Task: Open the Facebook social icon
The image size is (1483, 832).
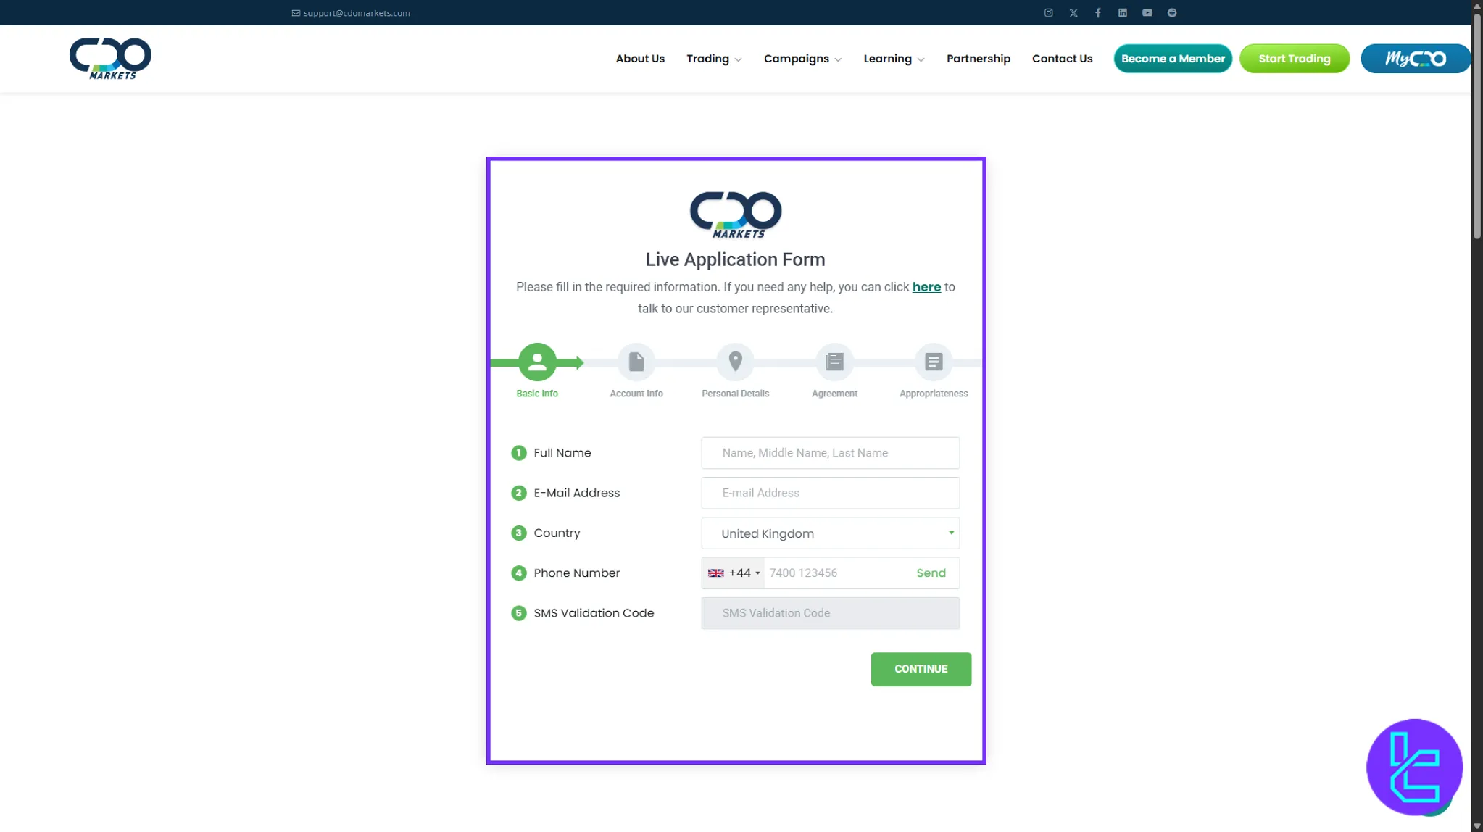Action: tap(1098, 13)
